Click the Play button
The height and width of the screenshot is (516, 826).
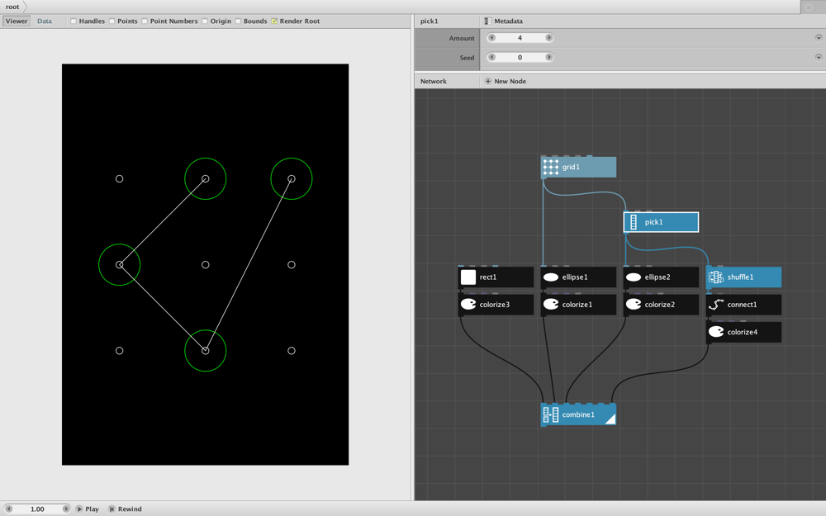click(x=88, y=509)
